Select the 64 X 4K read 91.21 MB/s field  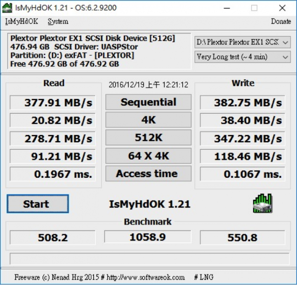[x=52, y=156]
